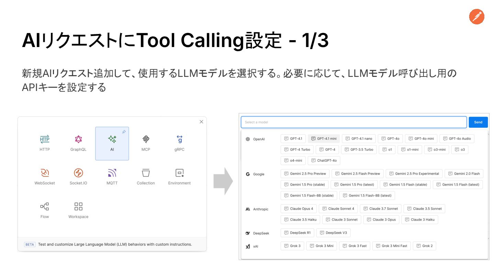Choose GPT-4o Audio model
Screen dimensions: 495x278
[457, 139]
